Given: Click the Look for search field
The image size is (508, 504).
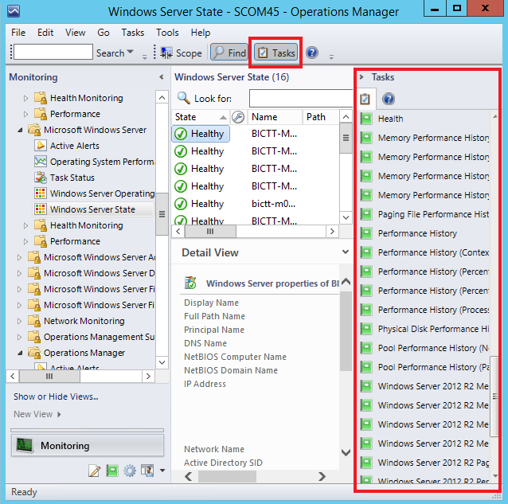Looking at the screenshot, I should [301, 99].
